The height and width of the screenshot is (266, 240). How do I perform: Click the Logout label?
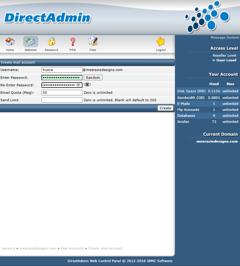[161, 50]
